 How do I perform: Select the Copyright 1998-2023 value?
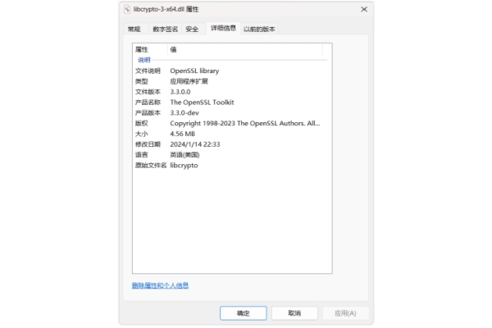[245, 123]
